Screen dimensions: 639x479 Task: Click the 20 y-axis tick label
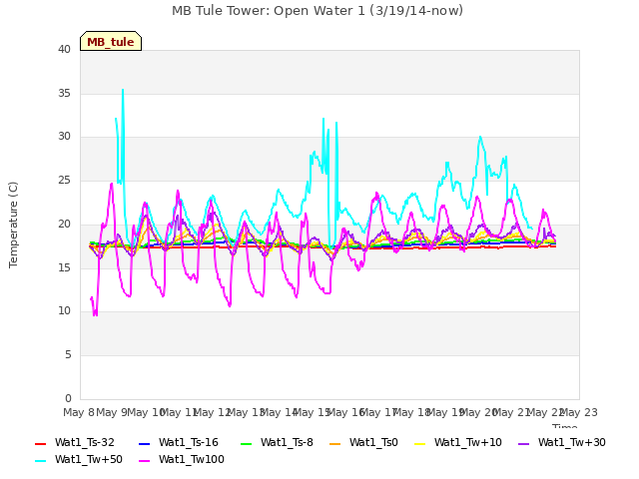(x=64, y=224)
